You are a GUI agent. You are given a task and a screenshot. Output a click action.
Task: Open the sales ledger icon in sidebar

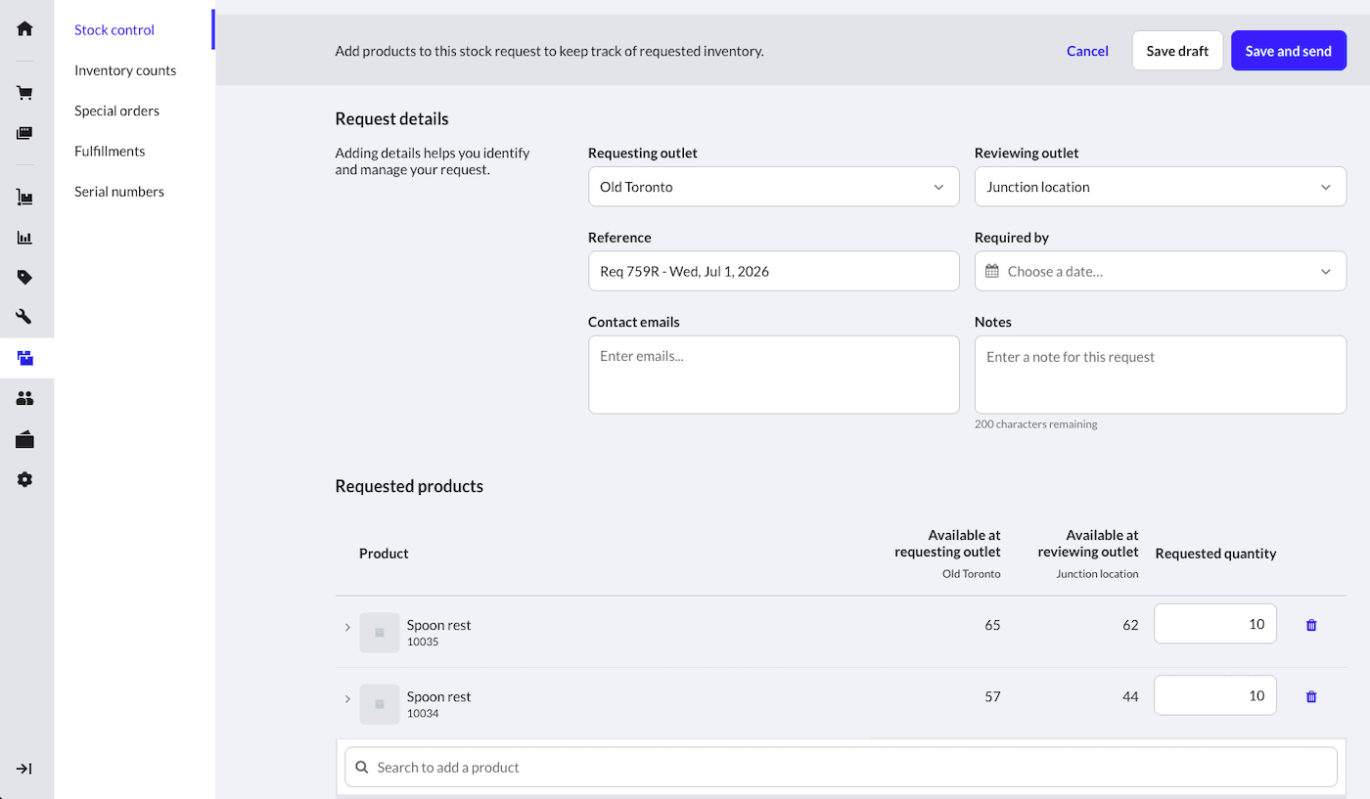tap(24, 133)
